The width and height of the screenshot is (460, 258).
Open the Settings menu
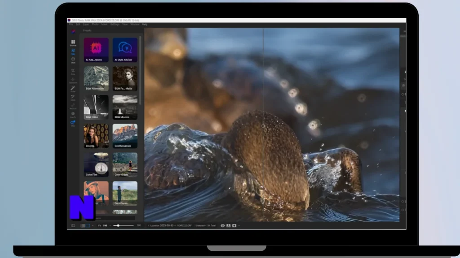point(115,25)
